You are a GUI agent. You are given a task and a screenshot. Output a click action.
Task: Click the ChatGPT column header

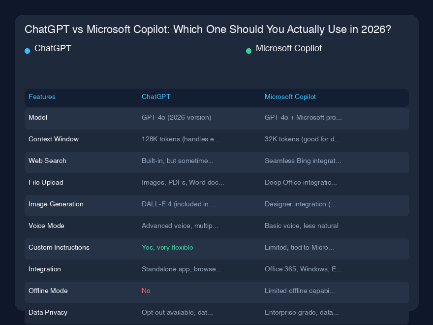156,97
